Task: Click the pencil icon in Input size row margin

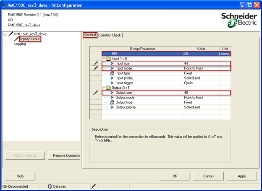Action: 96,64
